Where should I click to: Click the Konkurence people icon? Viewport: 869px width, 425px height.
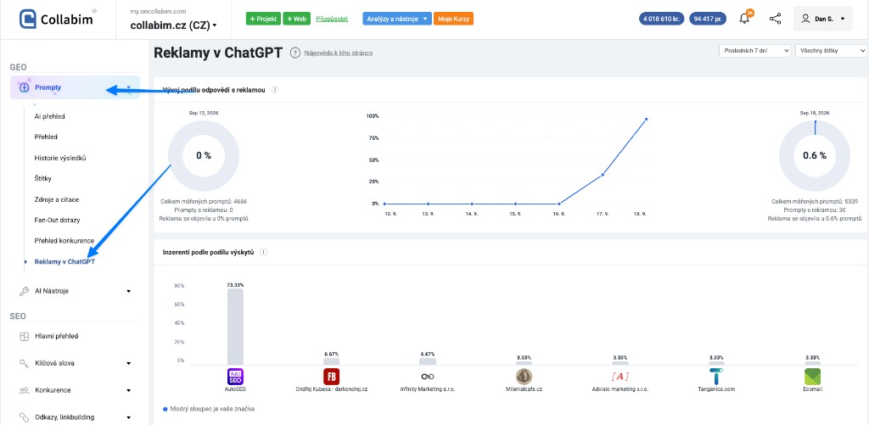pos(24,390)
